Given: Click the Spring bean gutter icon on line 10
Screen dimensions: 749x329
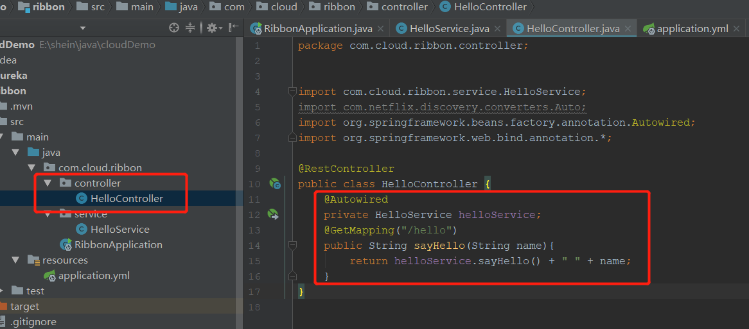Looking at the screenshot, I should tap(275, 184).
